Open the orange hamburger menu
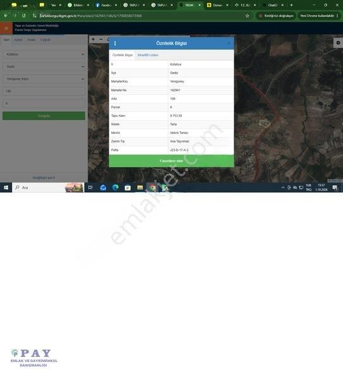 [6, 28]
